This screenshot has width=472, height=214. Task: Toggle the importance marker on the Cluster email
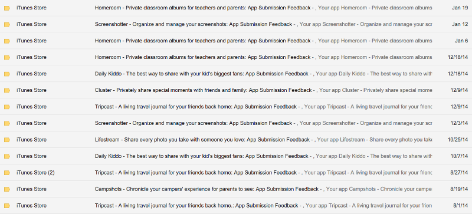click(x=7, y=91)
